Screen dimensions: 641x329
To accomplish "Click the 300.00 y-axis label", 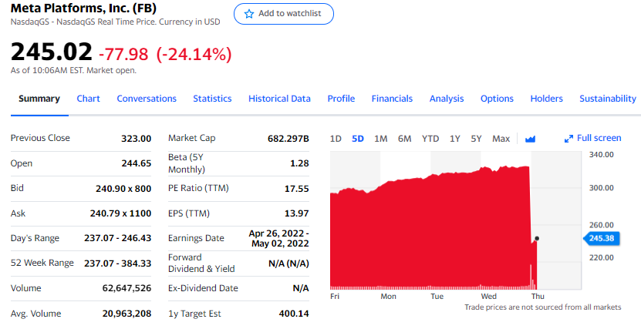I will pos(602,188).
